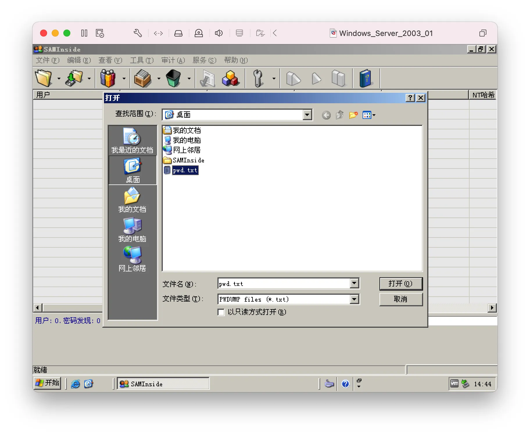Open dropdown arrow beside users group icon
530x435 pixels.
tap(124, 78)
